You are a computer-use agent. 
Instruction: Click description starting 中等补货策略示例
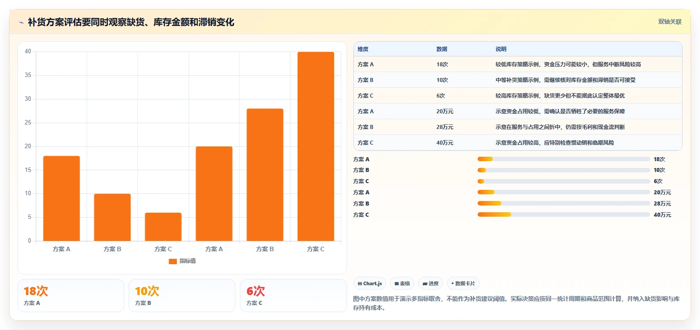pos(565,80)
